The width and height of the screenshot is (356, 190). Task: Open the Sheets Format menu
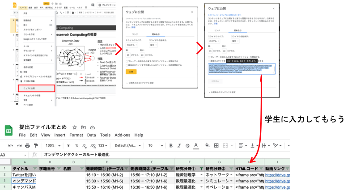tap(76, 135)
